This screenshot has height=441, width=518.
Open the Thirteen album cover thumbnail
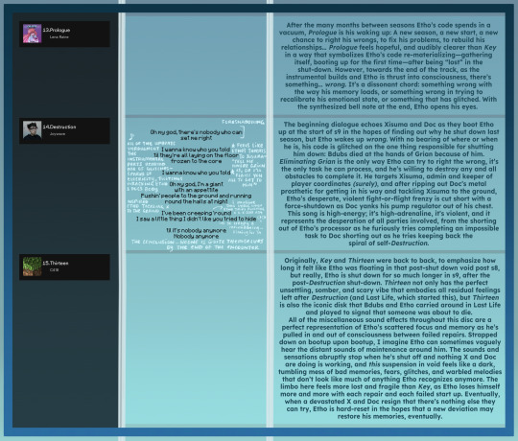tap(32, 267)
